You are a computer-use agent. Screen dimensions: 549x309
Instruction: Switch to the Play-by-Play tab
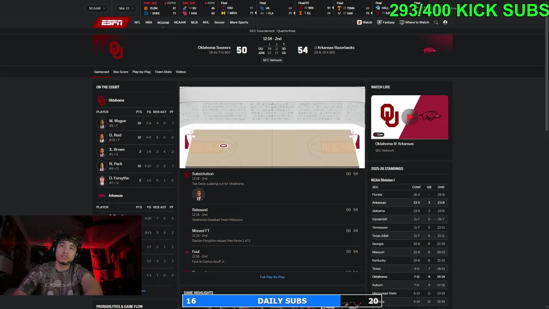pyautogui.click(x=142, y=72)
